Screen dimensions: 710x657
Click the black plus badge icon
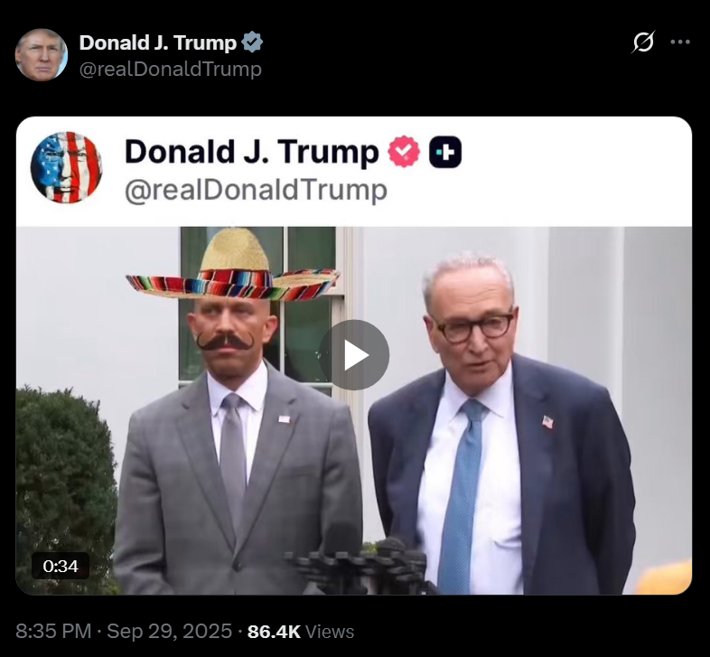pyautogui.click(x=445, y=152)
